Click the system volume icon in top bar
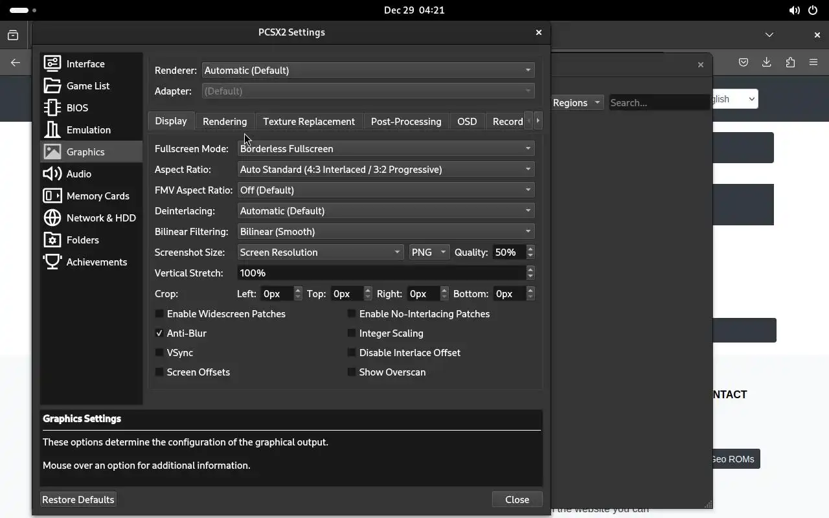 [x=794, y=10]
